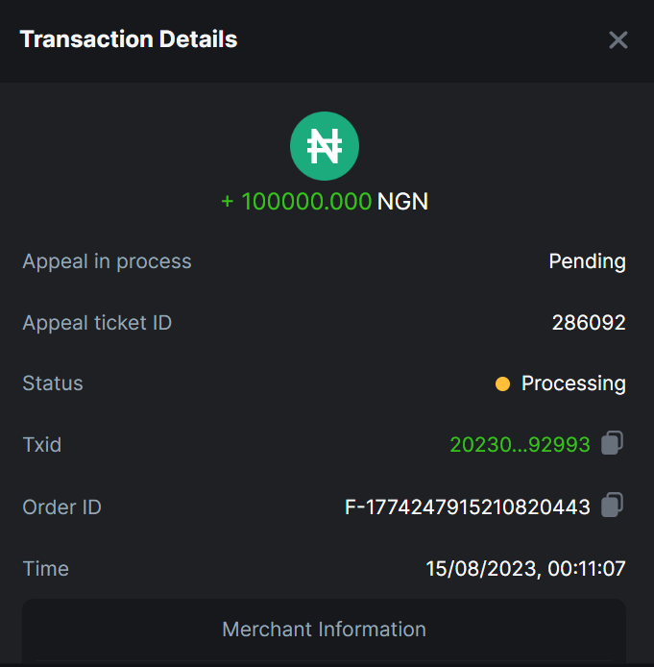Click the yellow Processing status dot
Viewport: 654px width, 667px height.
tap(502, 384)
